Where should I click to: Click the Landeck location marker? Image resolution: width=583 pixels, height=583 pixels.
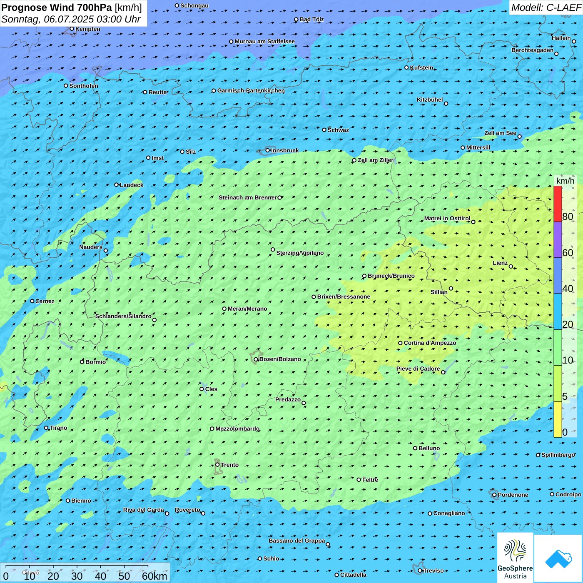[117, 185]
